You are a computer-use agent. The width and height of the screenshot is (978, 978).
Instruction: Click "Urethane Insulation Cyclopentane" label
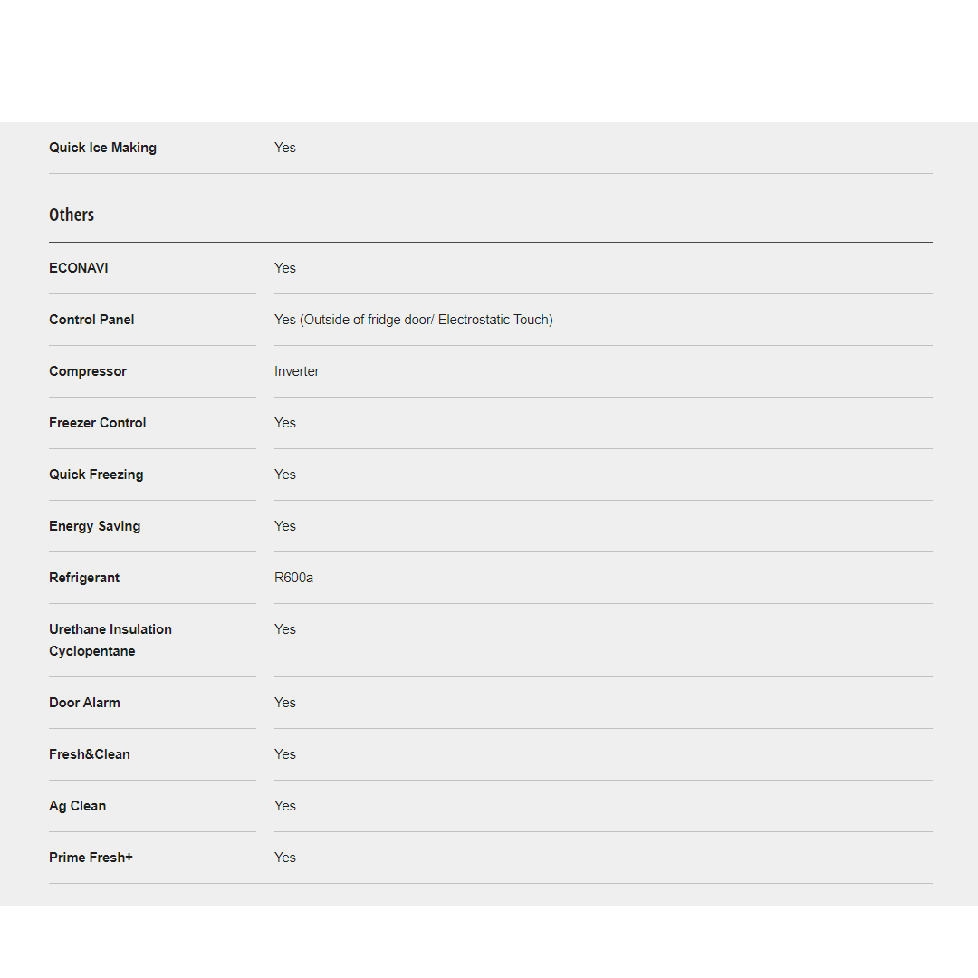pos(110,640)
